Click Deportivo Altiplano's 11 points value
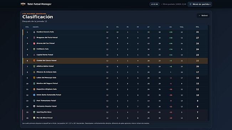The height and width of the screenshot is (130, 232). click(x=197, y=89)
